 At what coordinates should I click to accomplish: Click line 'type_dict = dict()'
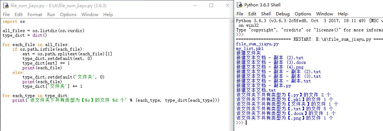[x=24, y=35]
